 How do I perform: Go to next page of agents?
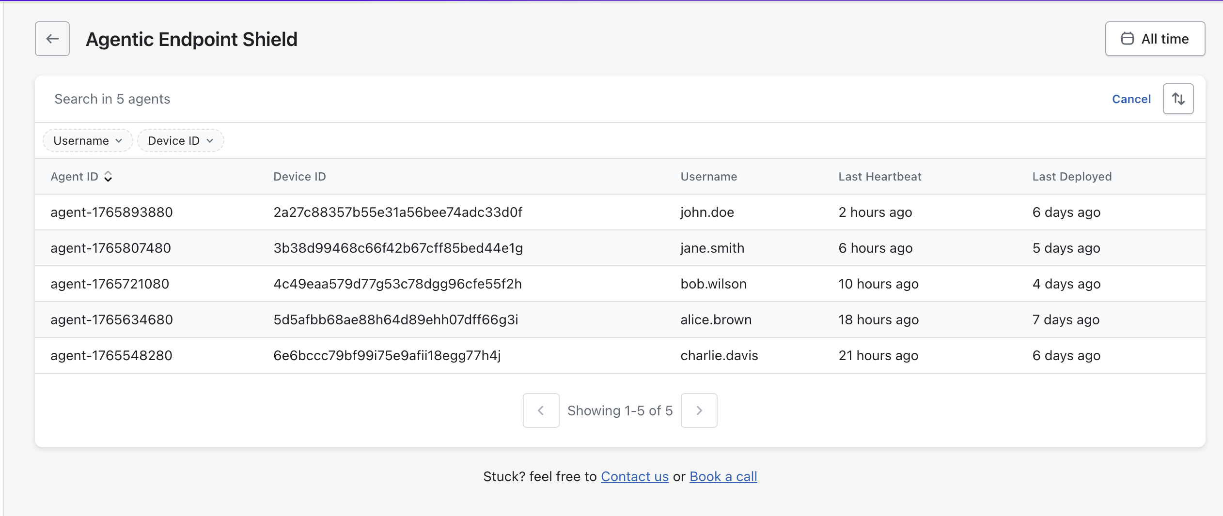[699, 410]
